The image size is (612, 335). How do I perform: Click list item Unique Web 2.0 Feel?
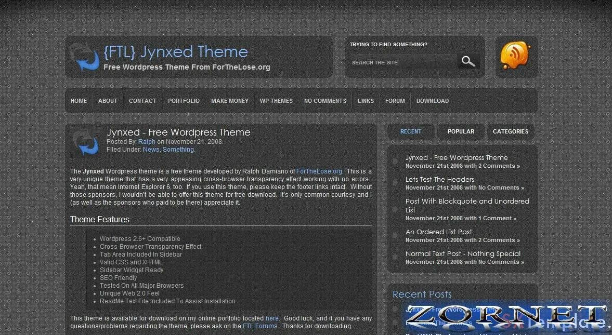coord(129,293)
